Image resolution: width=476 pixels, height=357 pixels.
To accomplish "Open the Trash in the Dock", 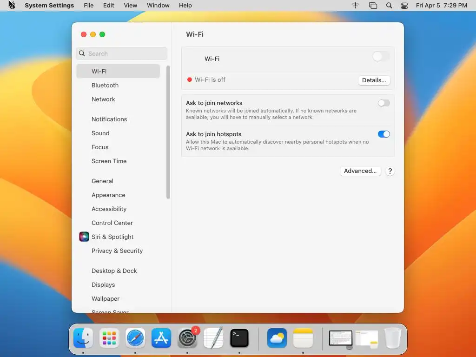I will pos(393,338).
